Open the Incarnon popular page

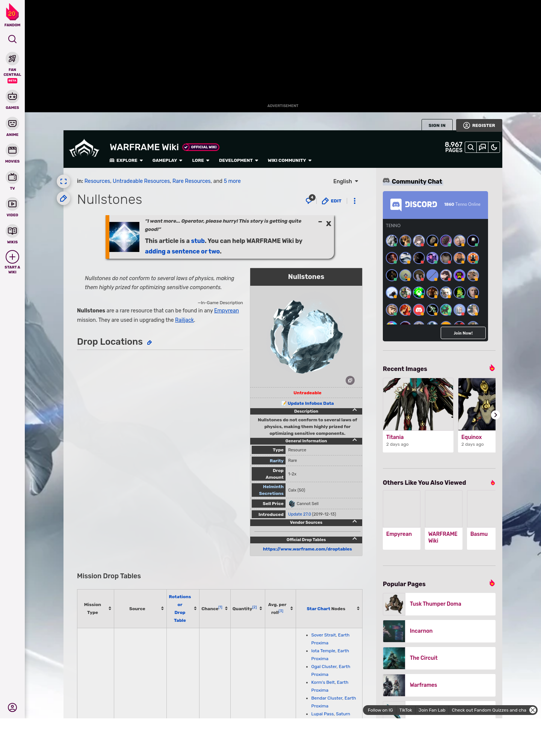pyautogui.click(x=439, y=631)
